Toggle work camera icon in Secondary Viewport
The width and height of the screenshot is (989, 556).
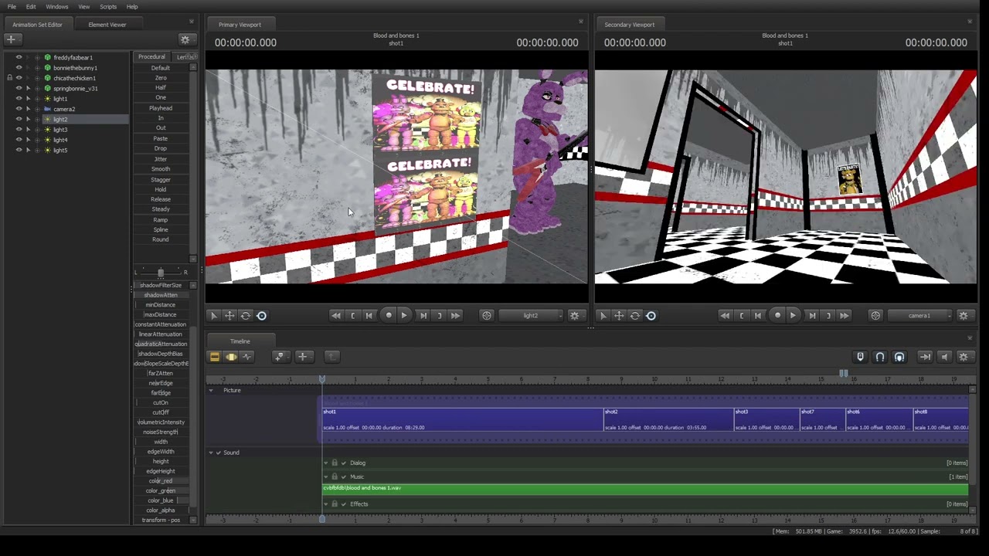875,315
